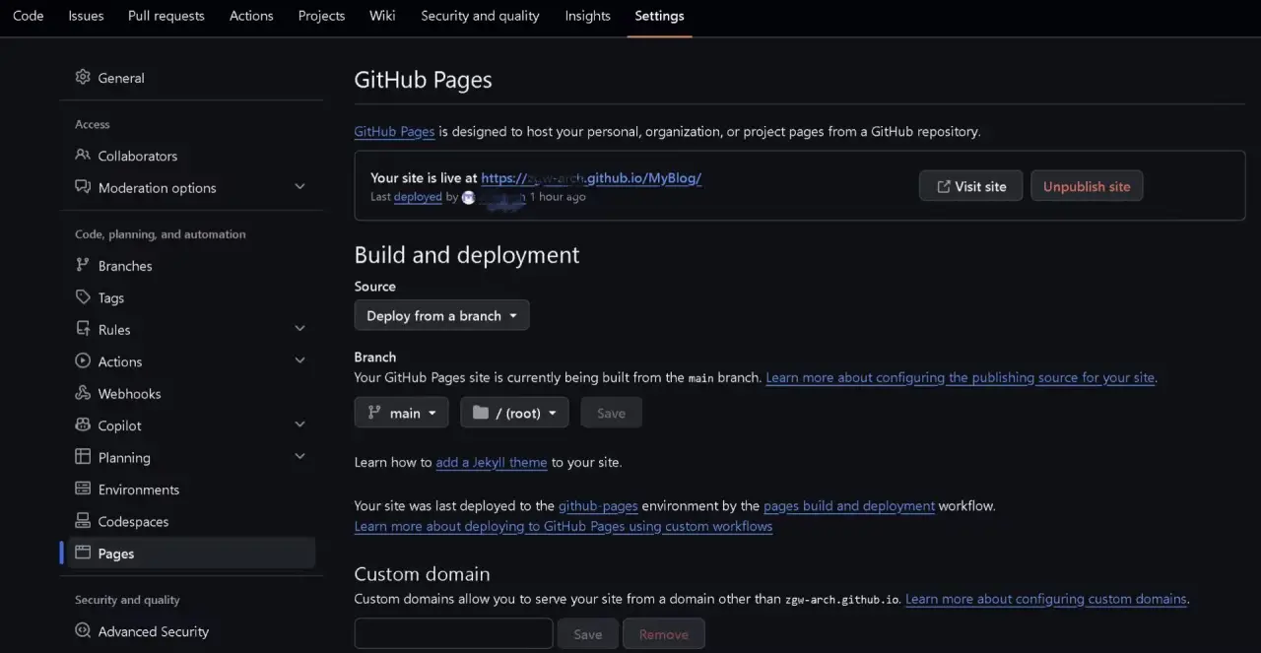1261x653 pixels.
Task: Click the Moderation options comment icon
Action: click(x=83, y=187)
